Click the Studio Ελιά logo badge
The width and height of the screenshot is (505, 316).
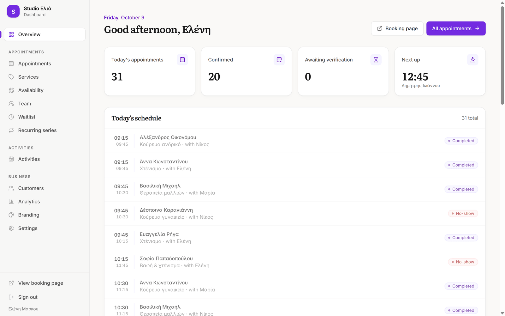pyautogui.click(x=13, y=11)
